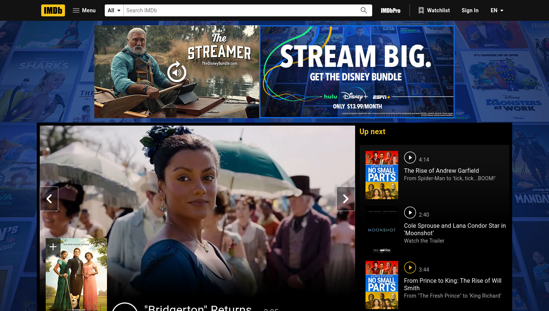The width and height of the screenshot is (549, 311).
Task: Click the 2:40 duration text
Action: 424,215
